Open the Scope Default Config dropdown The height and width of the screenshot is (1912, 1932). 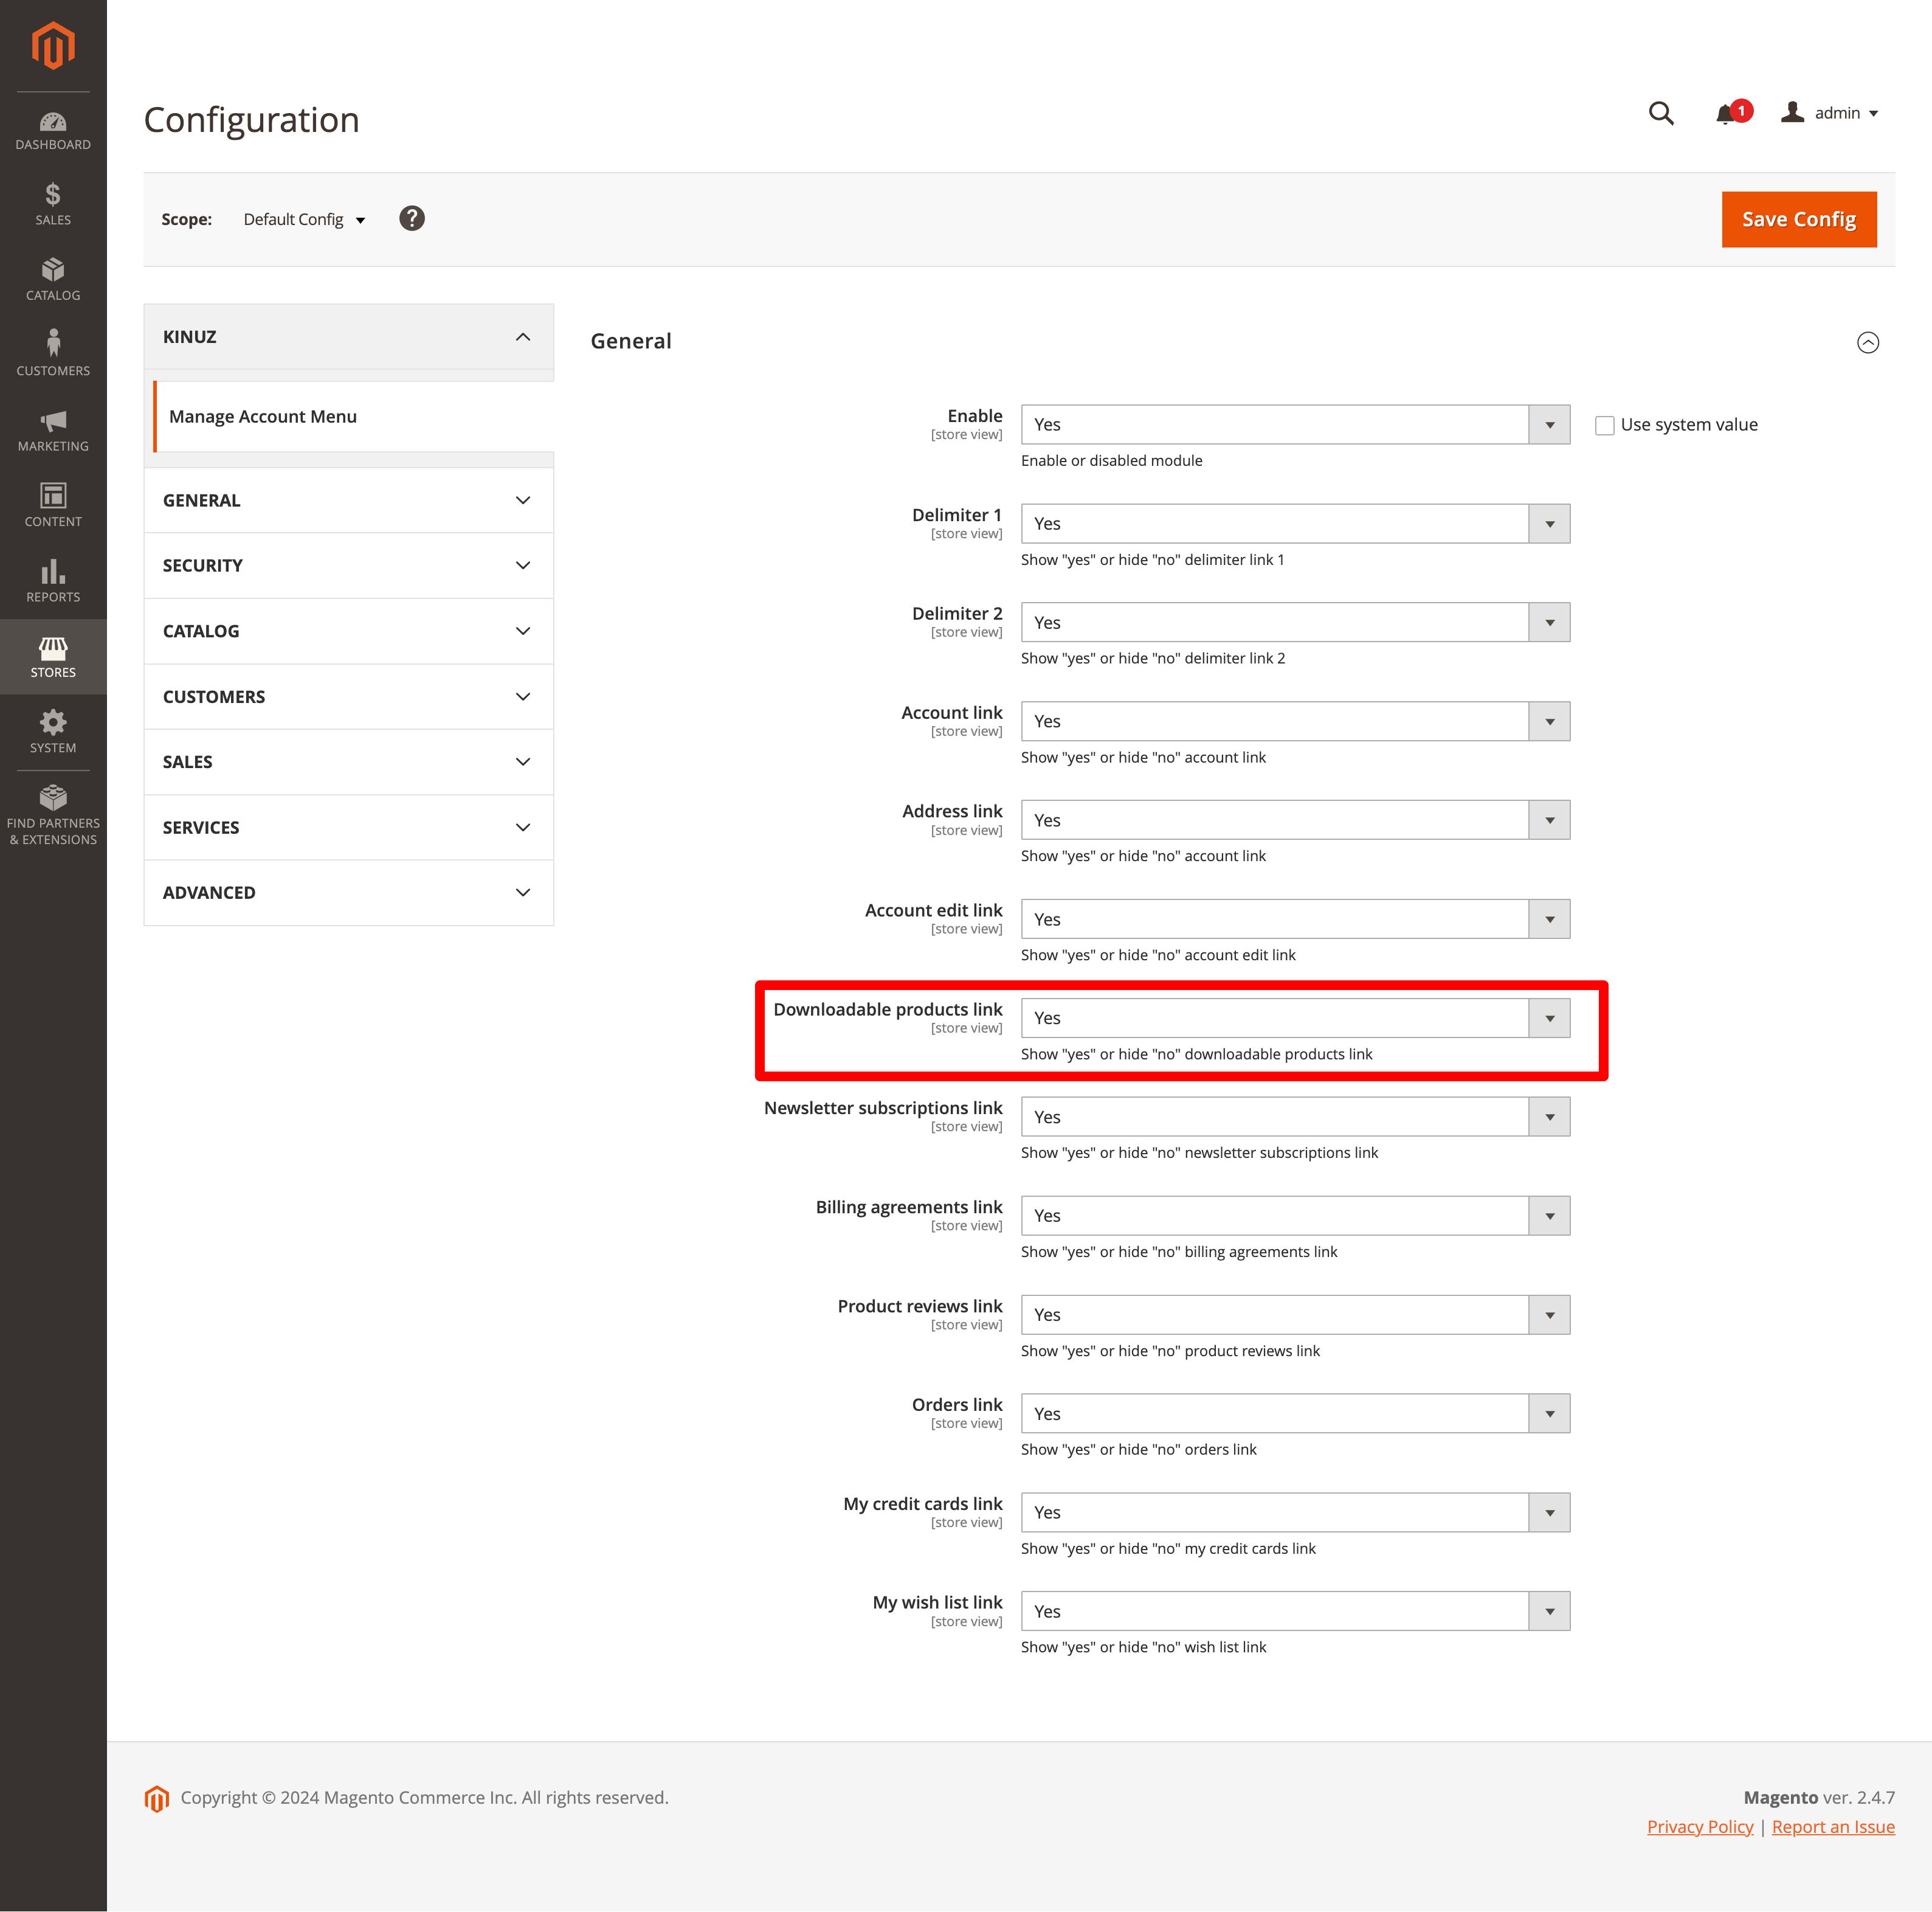tap(304, 219)
